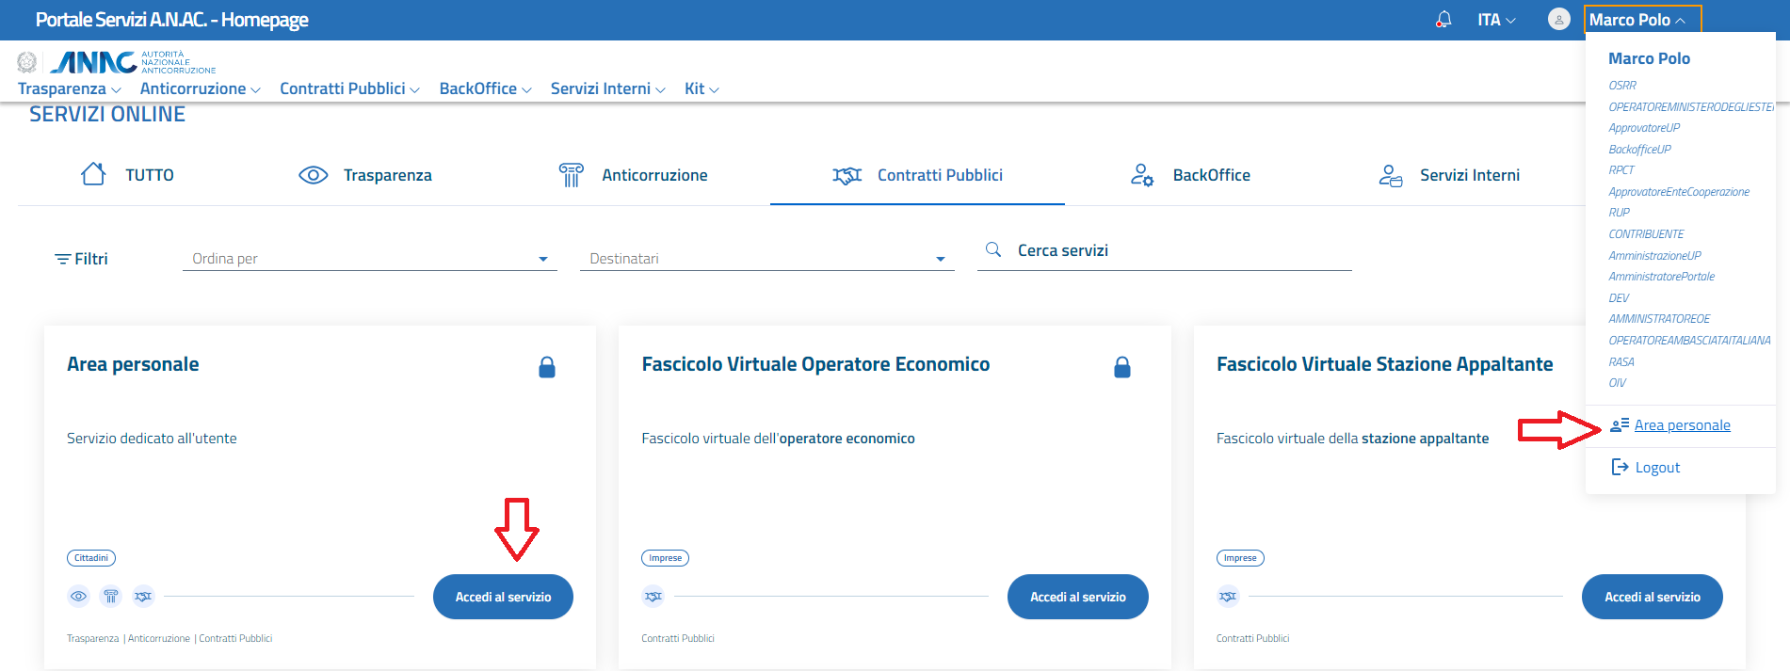Open the notifications bell icon
Viewport: 1790px width, 671px height.
(x=1443, y=20)
